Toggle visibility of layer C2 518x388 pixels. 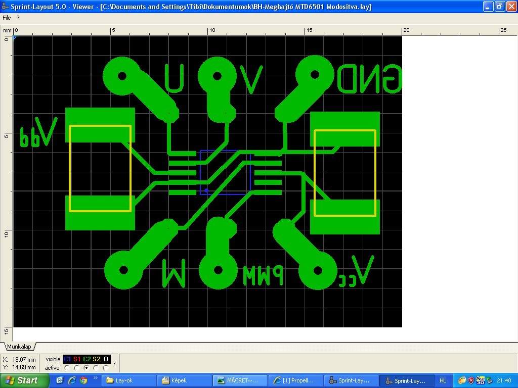click(x=87, y=359)
